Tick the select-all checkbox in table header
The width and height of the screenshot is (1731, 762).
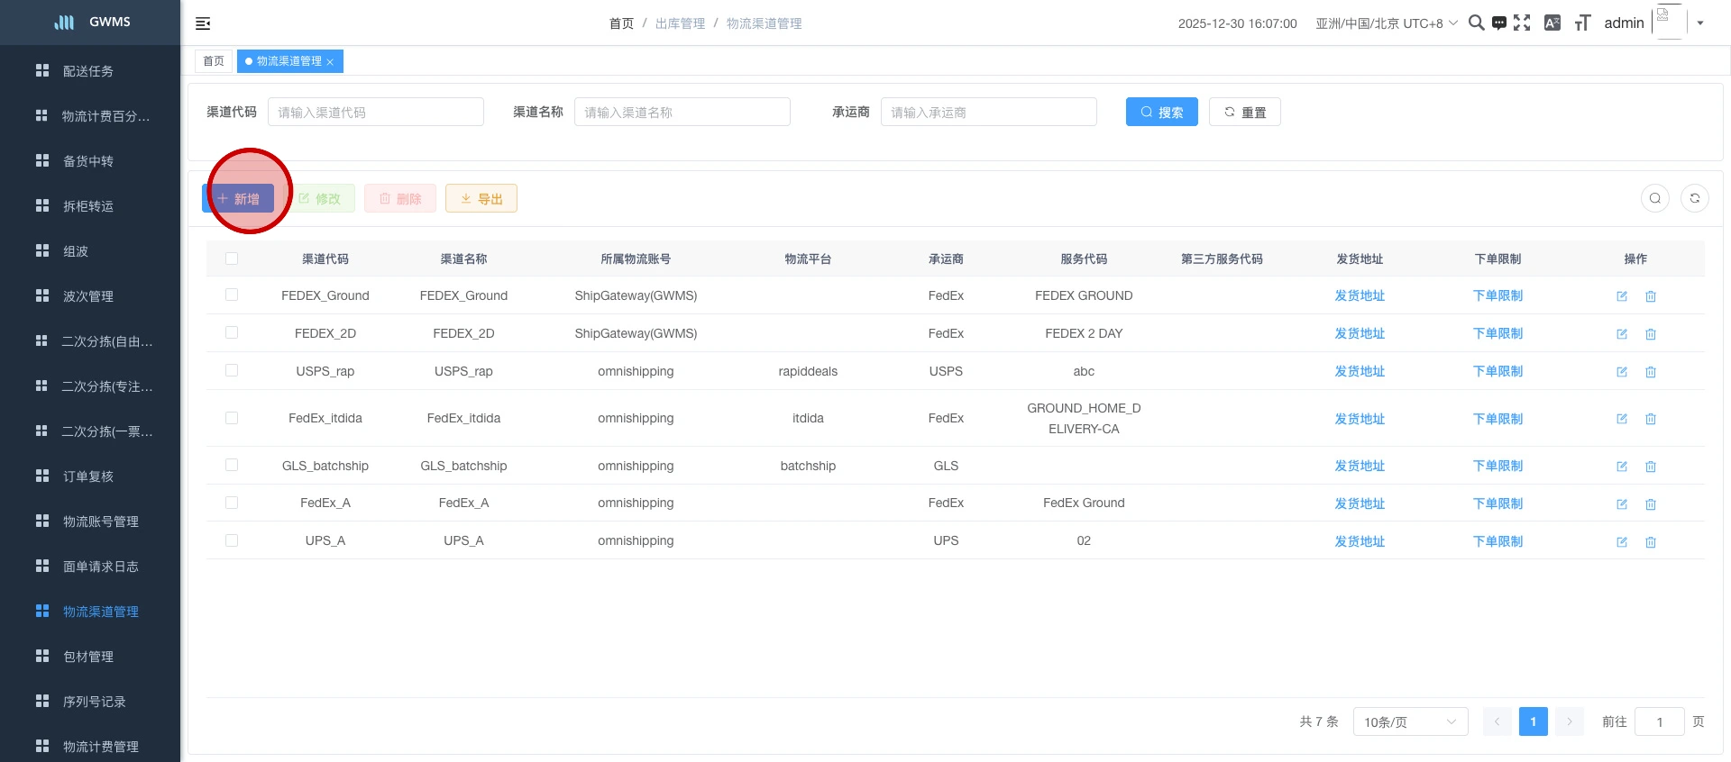click(232, 259)
